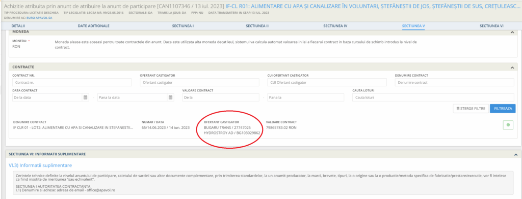
Task: Focus the Contract nr. input field
Action: click(x=72, y=82)
